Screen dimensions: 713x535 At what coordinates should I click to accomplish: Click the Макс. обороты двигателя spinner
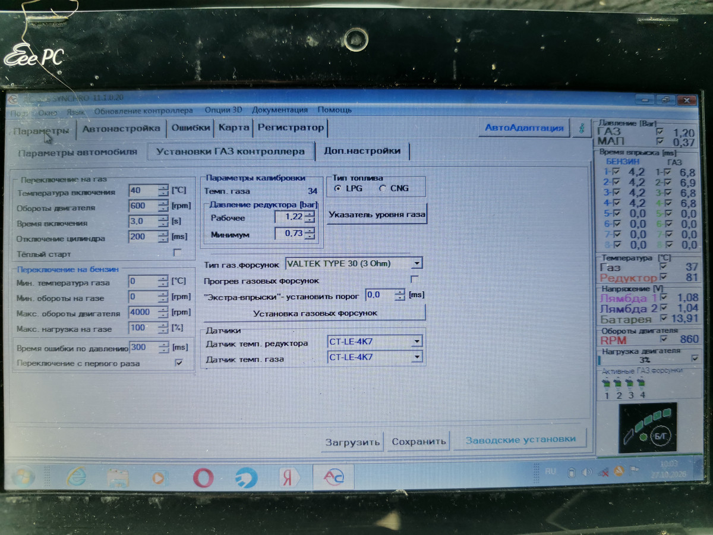[x=163, y=313]
